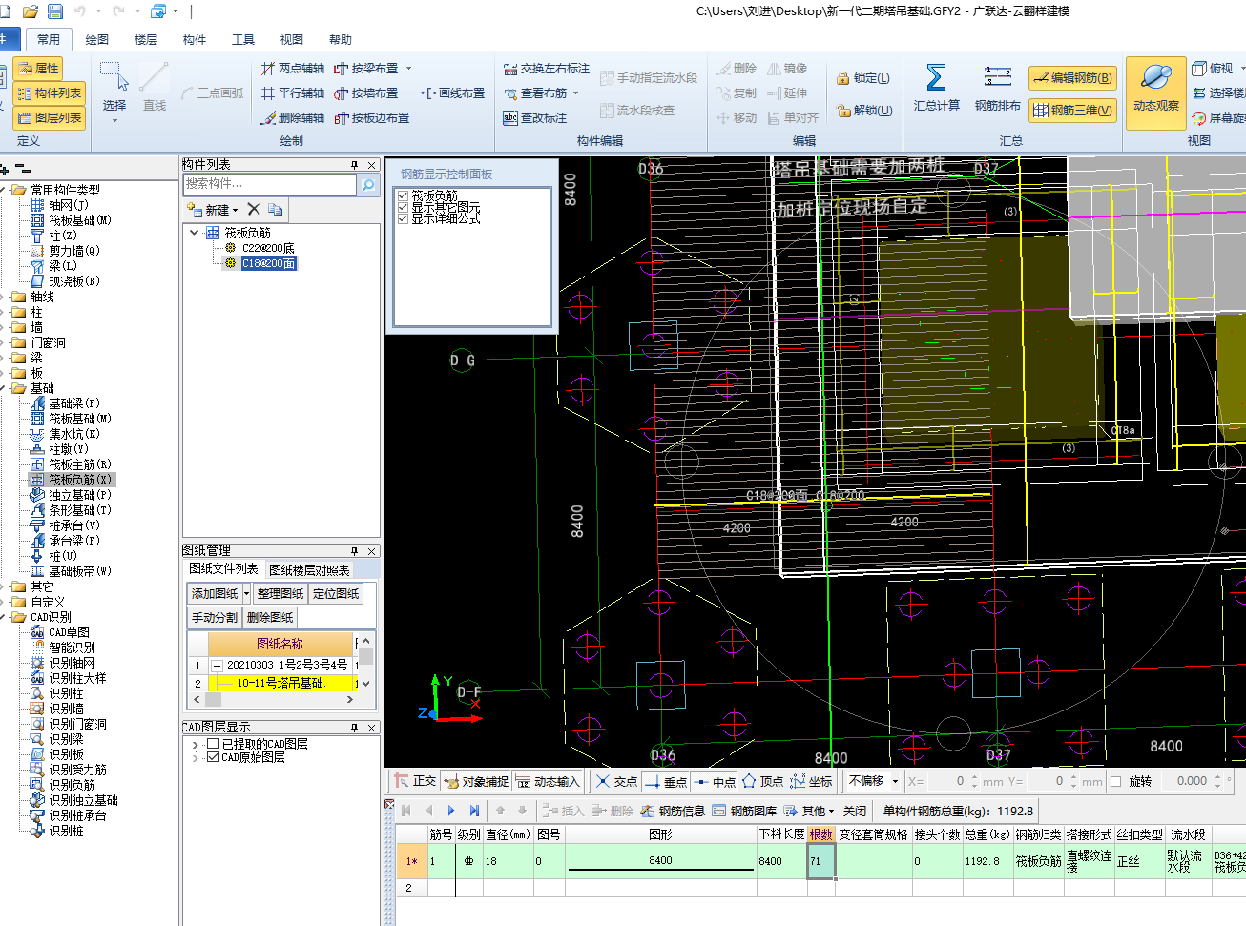The width and height of the screenshot is (1246, 926).
Task: Click the 搜索构件 search field
Action: (269, 185)
